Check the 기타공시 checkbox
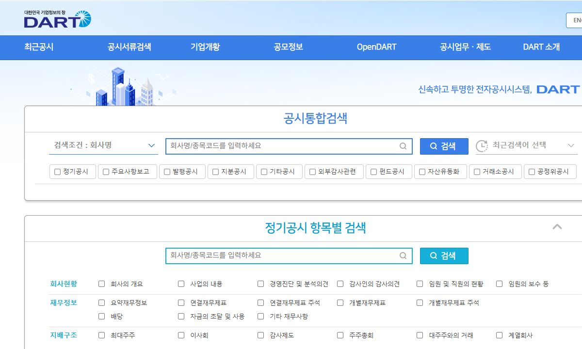Screen dimensions: 582x349 [x=264, y=172]
